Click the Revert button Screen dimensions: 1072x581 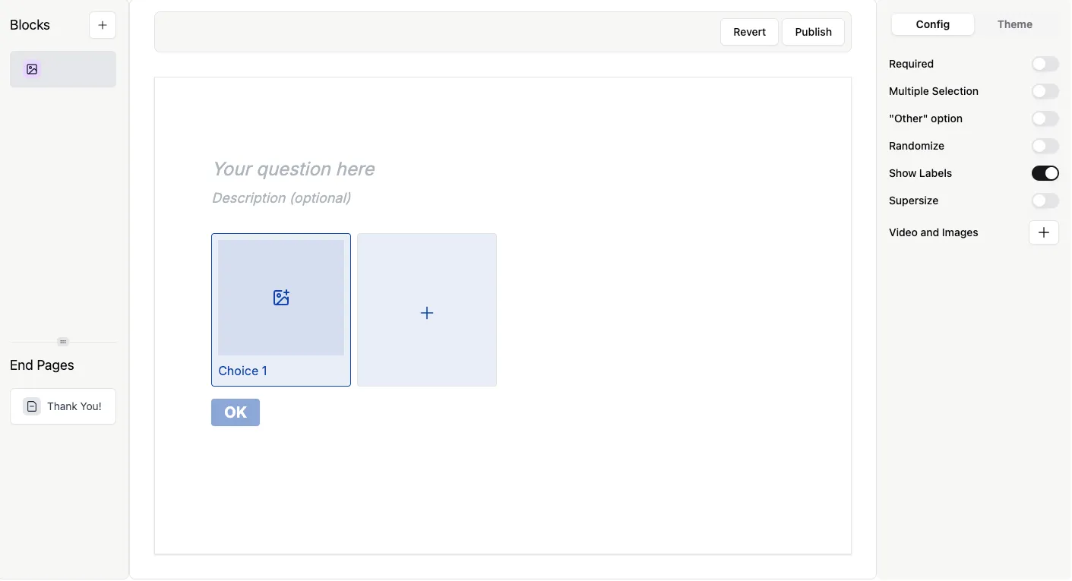749,32
